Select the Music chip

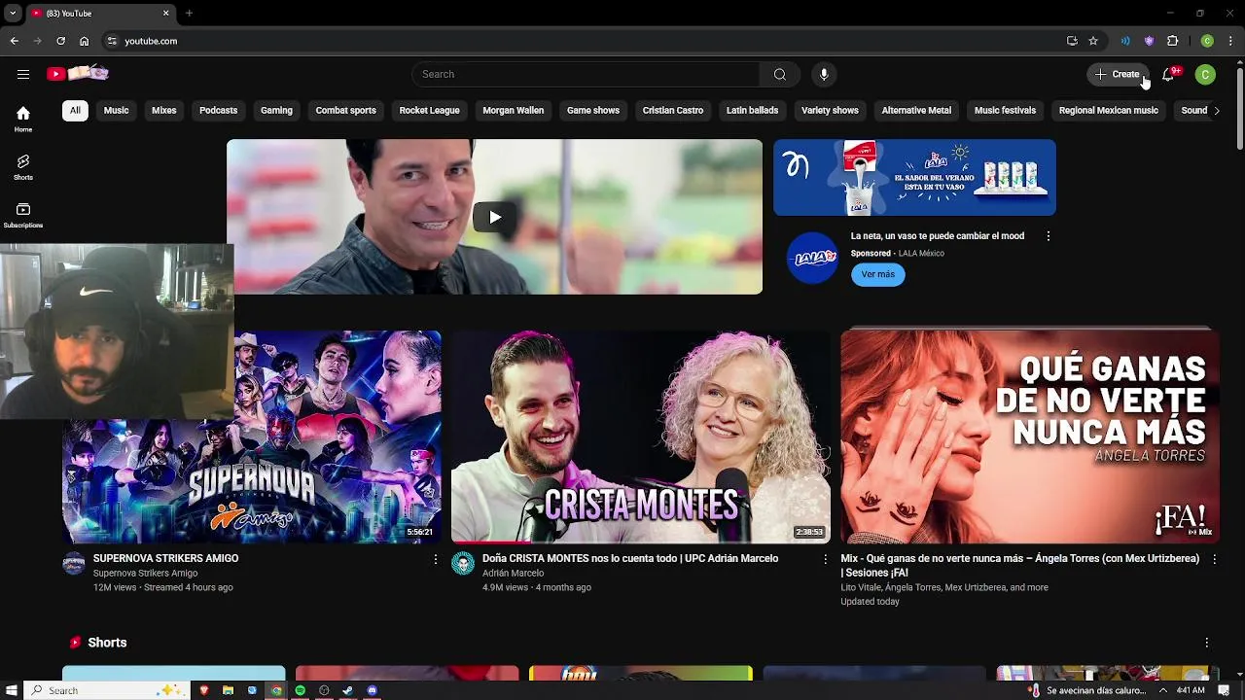coord(116,111)
